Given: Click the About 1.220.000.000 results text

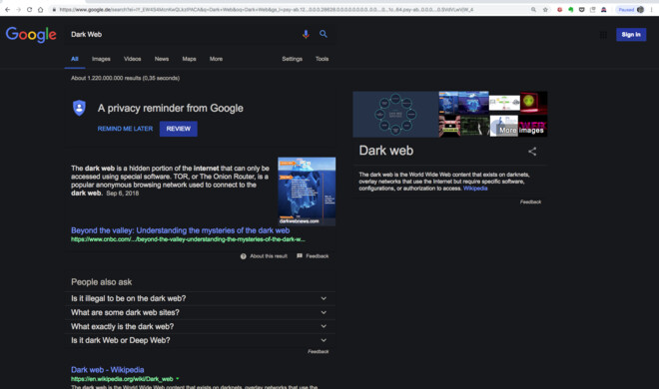Looking at the screenshot, I should click(x=125, y=78).
